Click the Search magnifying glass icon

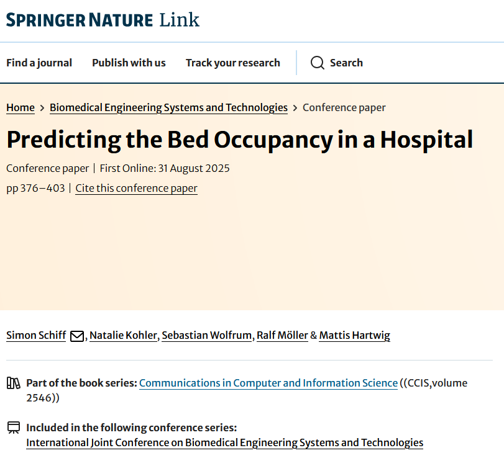pos(317,63)
